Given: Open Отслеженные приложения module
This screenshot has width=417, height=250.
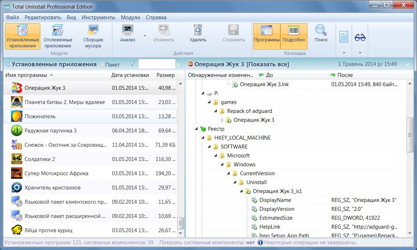Looking at the screenshot, I should [58, 36].
